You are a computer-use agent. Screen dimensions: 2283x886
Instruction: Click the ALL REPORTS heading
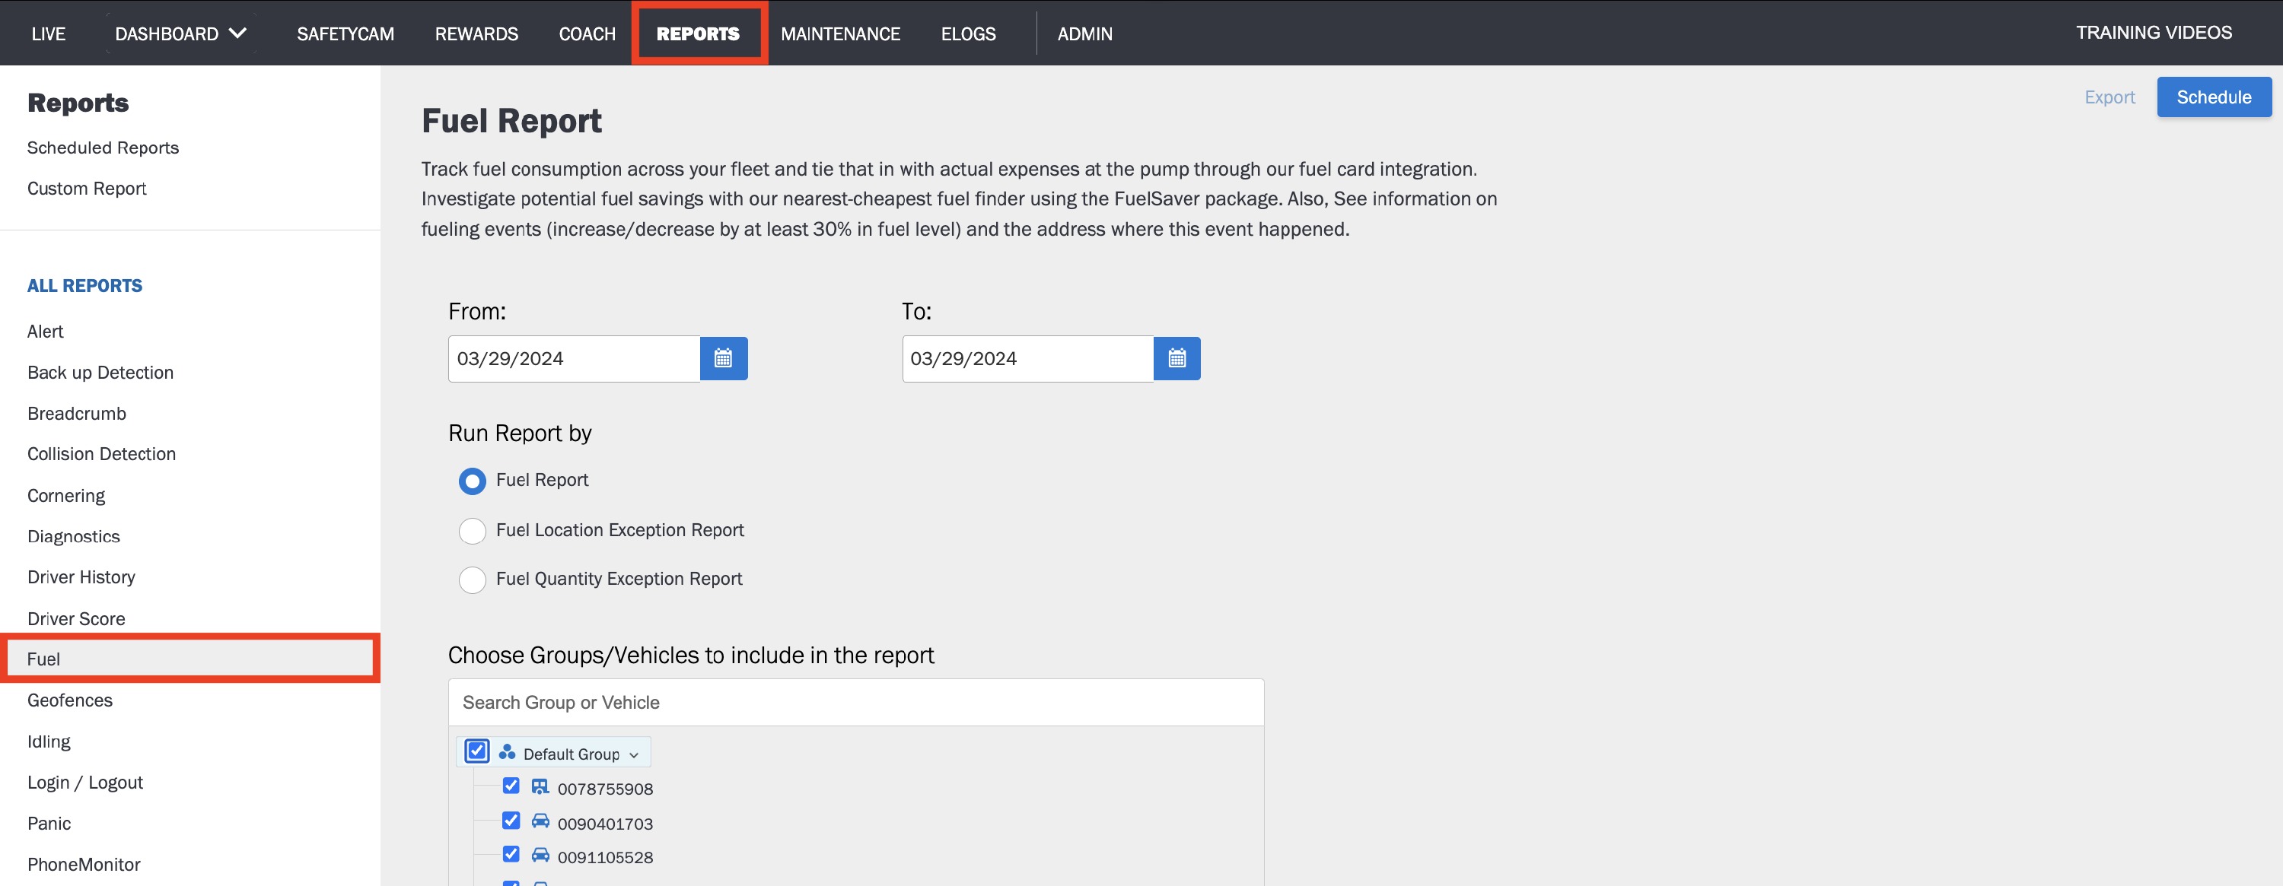pos(84,286)
